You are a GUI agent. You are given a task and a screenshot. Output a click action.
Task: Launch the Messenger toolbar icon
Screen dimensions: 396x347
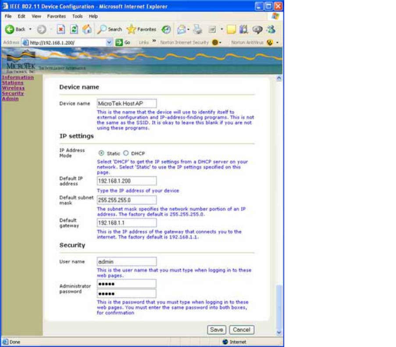271,29
